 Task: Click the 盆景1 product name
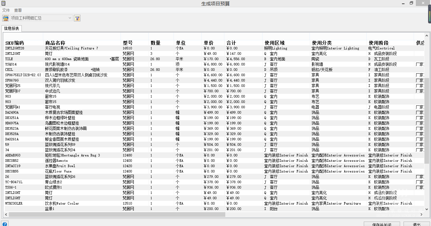click(x=50, y=209)
